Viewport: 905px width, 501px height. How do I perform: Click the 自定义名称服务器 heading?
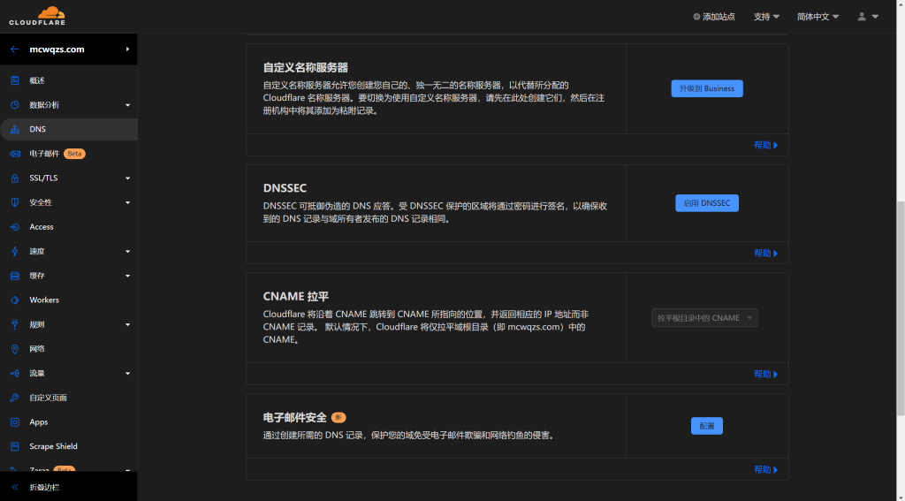coord(305,67)
